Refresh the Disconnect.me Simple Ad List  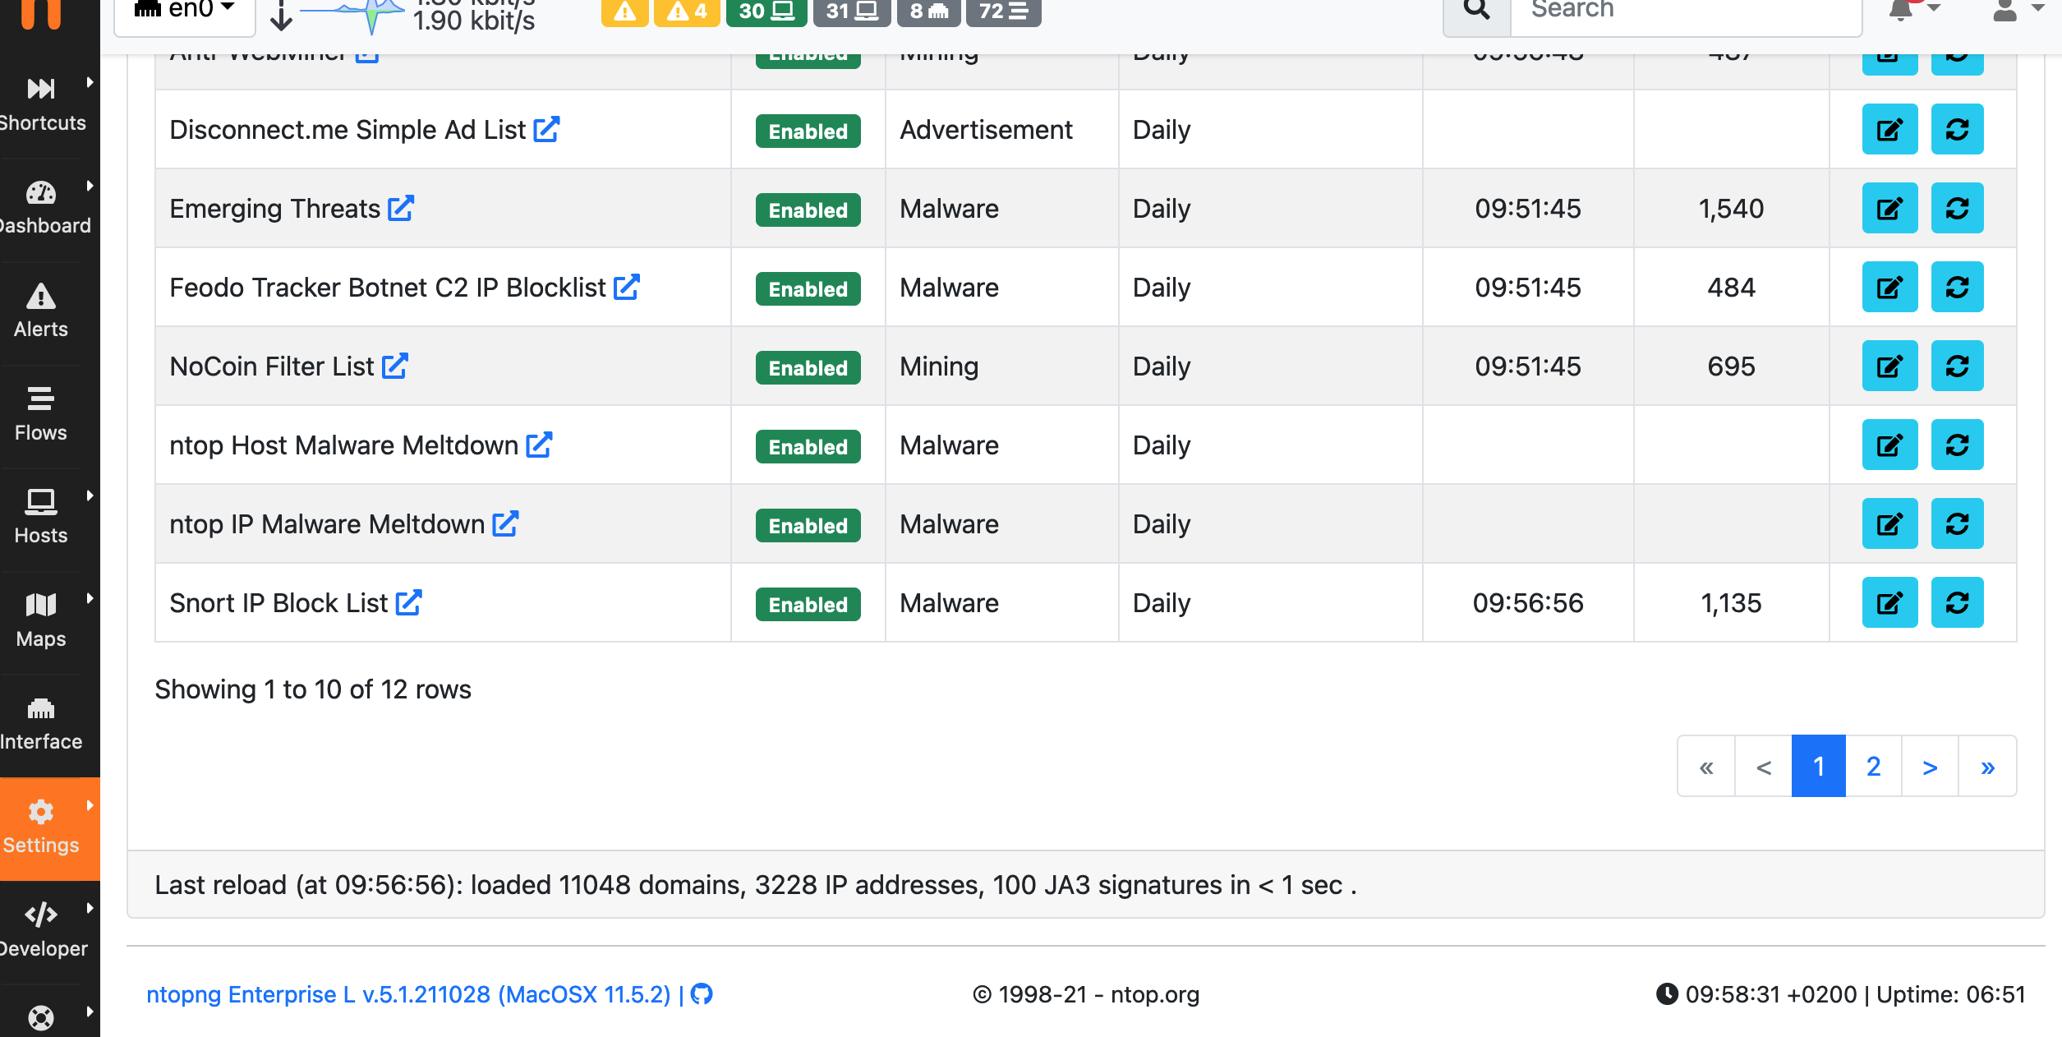(x=1957, y=129)
